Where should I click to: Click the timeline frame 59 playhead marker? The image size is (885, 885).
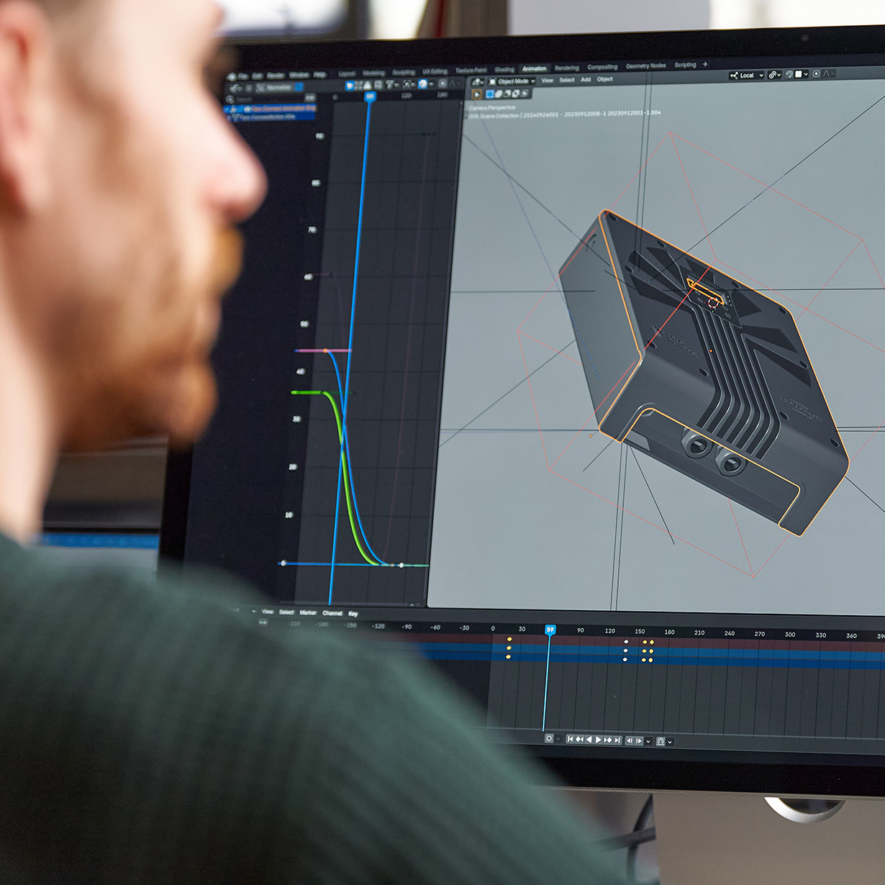click(550, 630)
